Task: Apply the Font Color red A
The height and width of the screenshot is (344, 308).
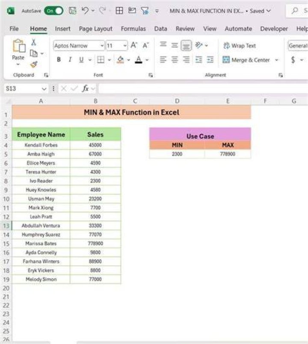Action: (139, 59)
